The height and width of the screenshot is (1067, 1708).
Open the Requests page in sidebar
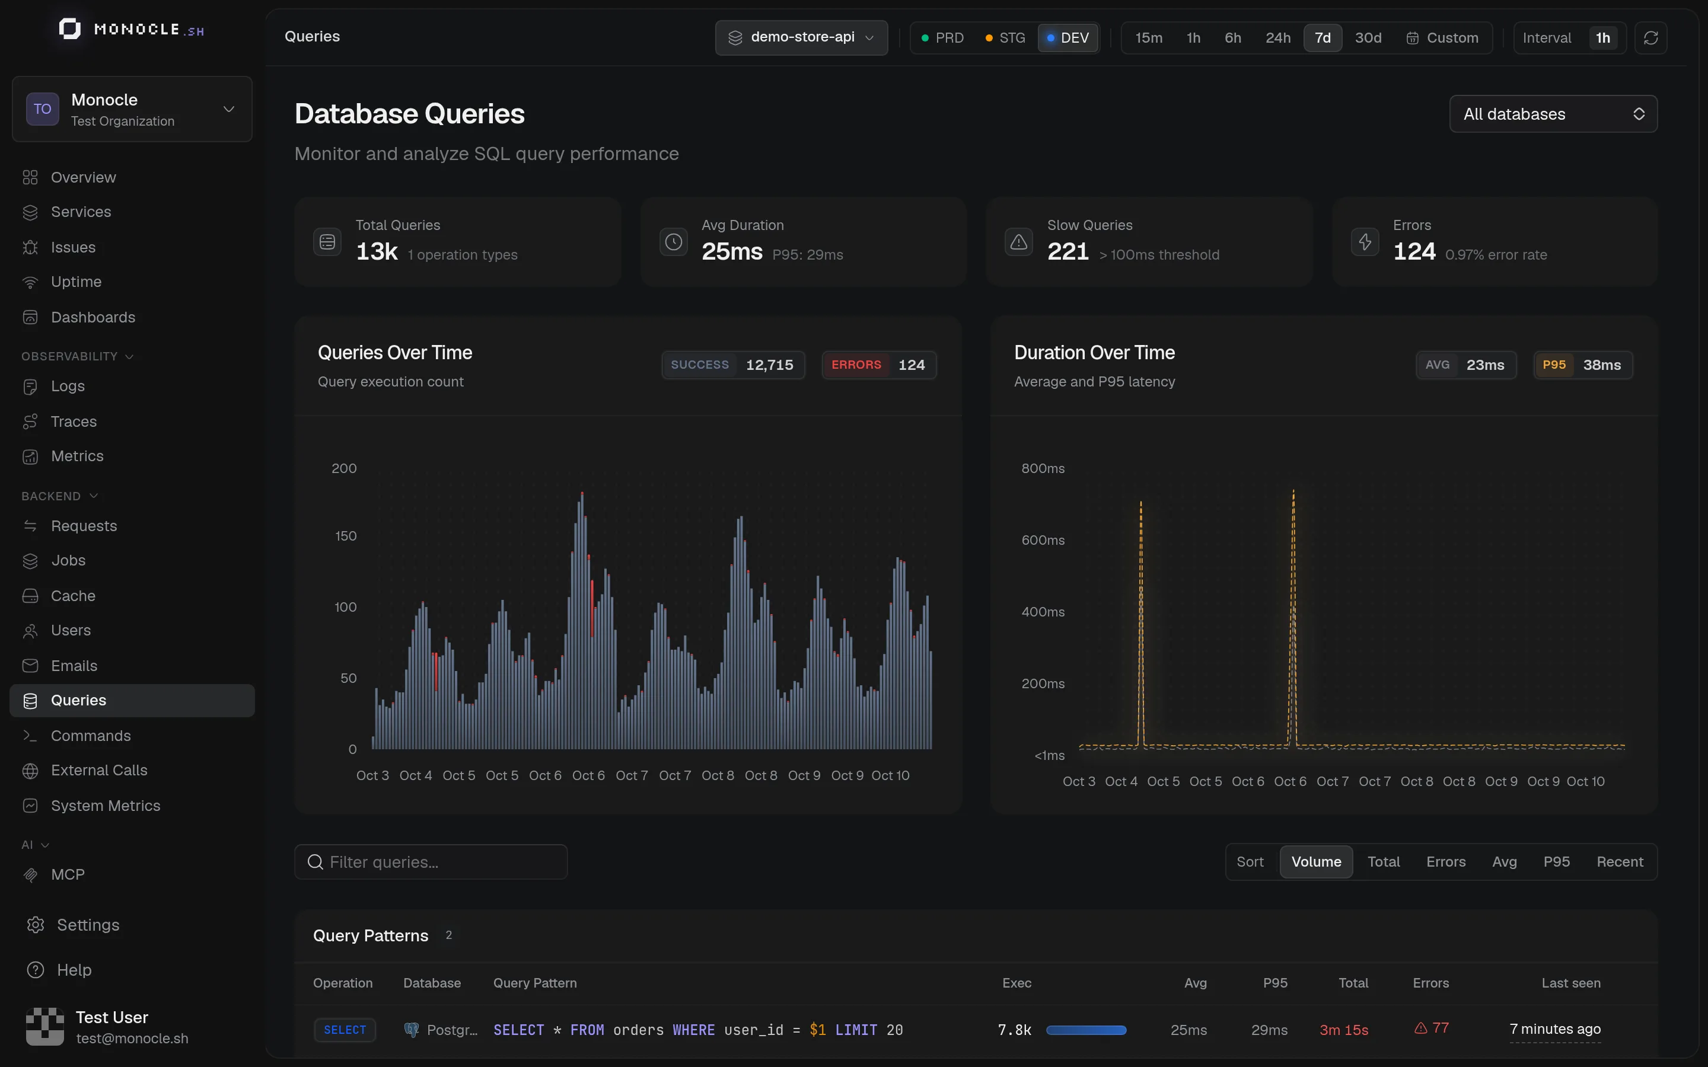[x=132, y=526]
